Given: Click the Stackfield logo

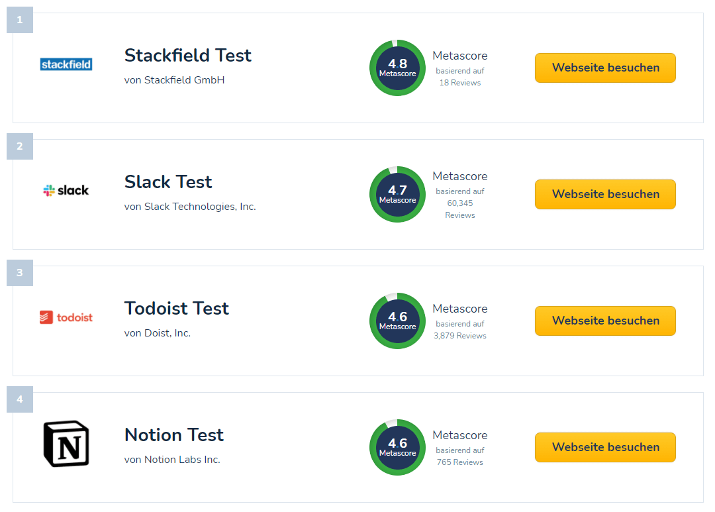Looking at the screenshot, I should [66, 64].
